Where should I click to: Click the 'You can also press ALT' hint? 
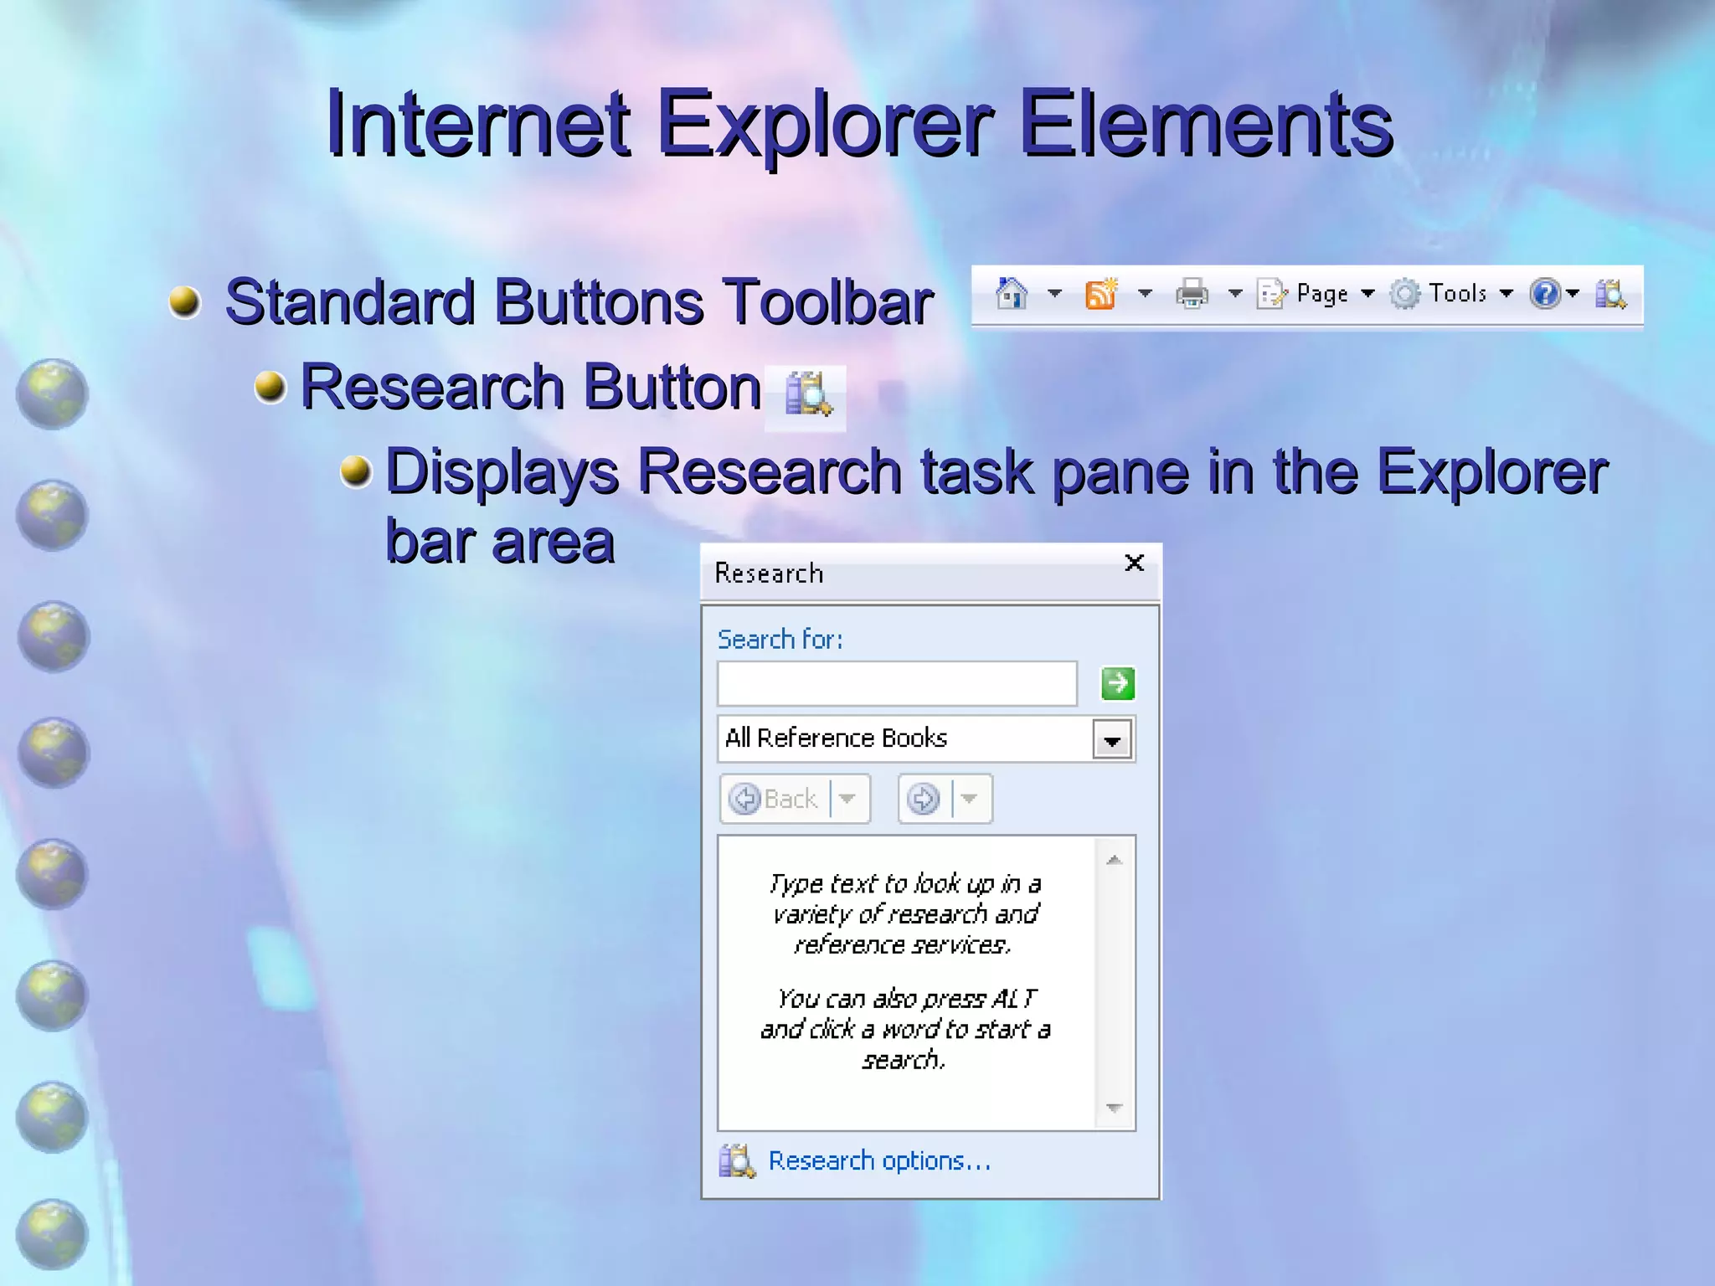(x=904, y=1029)
